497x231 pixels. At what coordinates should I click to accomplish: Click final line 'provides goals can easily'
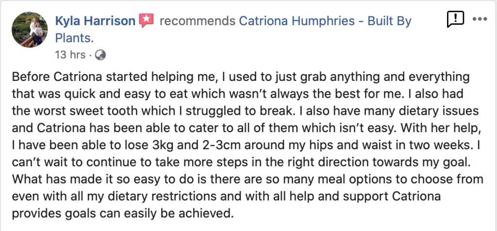tap(91, 214)
